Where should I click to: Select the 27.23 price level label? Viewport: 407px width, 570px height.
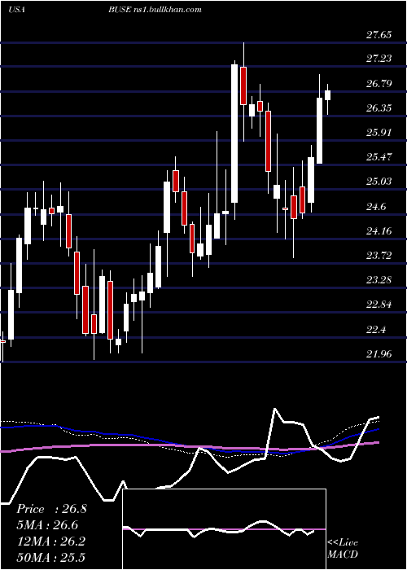[x=379, y=58]
